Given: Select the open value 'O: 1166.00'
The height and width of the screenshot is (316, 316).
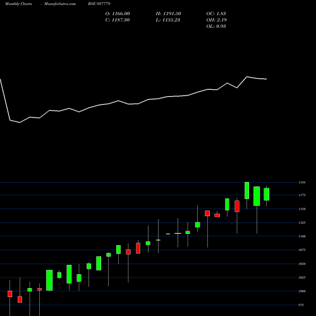Looking at the screenshot, I should (x=118, y=14).
